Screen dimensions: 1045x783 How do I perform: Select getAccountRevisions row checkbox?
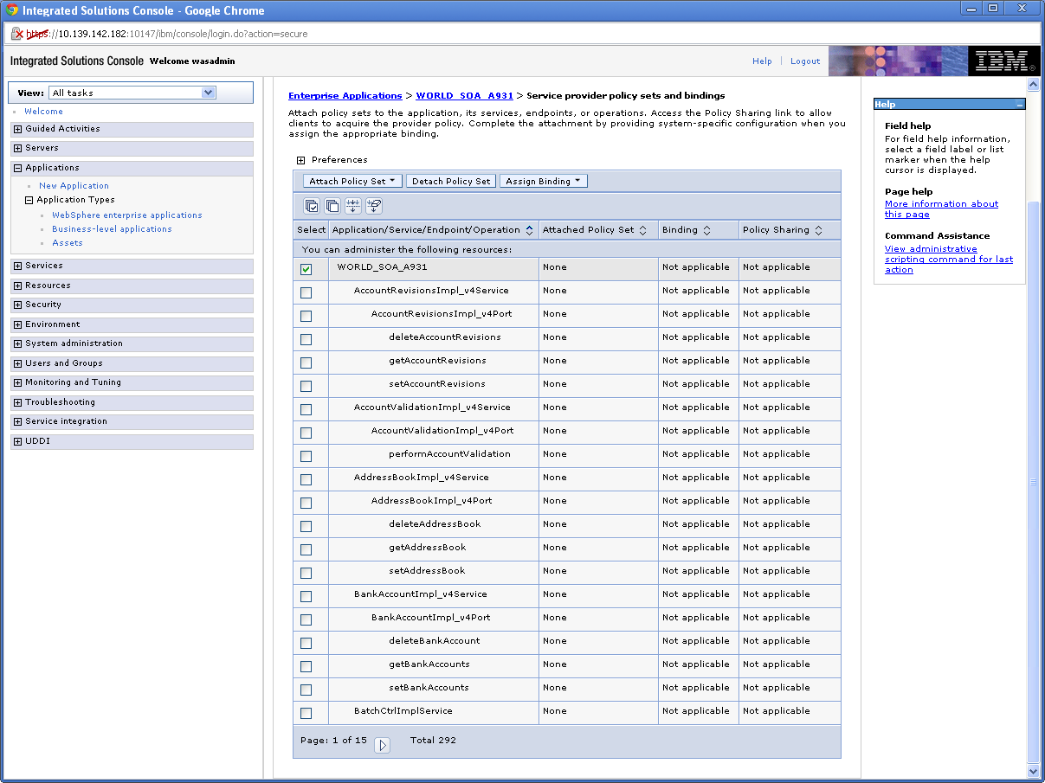click(x=306, y=363)
